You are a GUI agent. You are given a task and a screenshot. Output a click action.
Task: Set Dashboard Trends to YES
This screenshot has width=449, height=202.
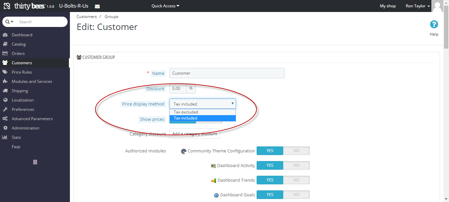click(270, 180)
